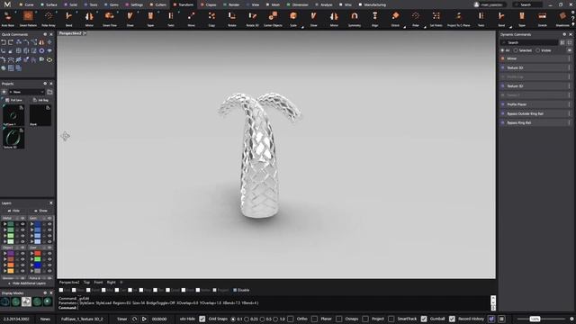Click the Show button in Layers

pyautogui.click(x=40, y=211)
